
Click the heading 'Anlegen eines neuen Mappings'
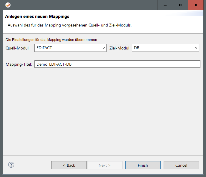click(x=37, y=17)
